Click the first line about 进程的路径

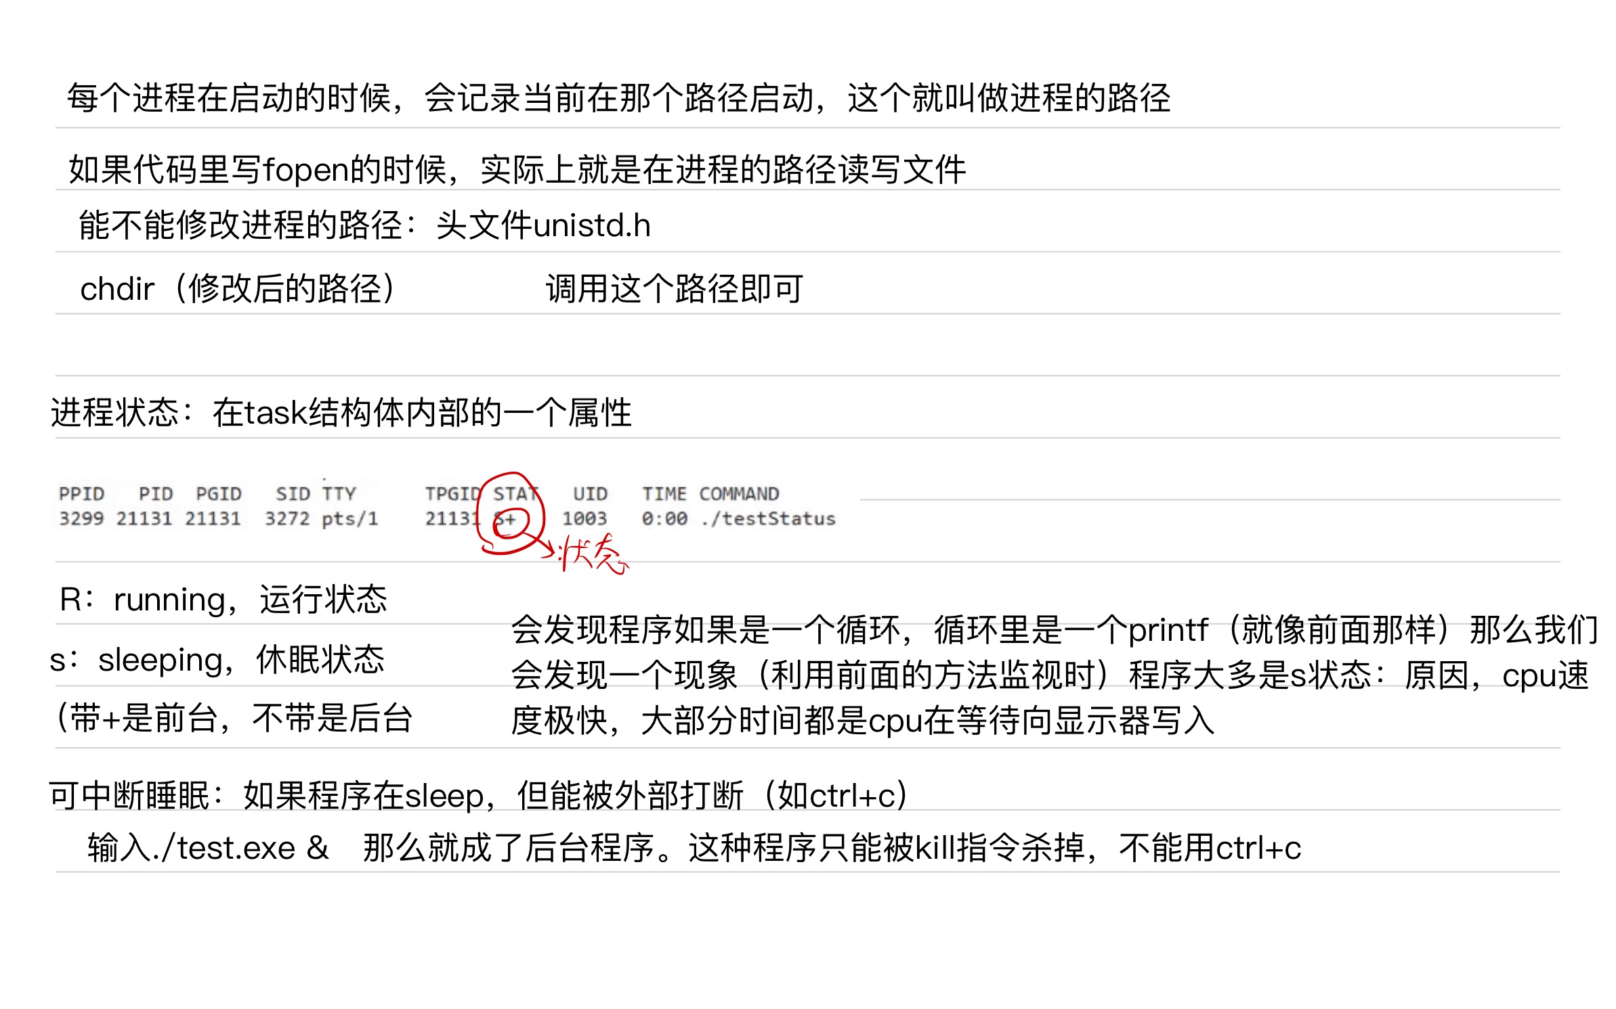click(x=618, y=98)
